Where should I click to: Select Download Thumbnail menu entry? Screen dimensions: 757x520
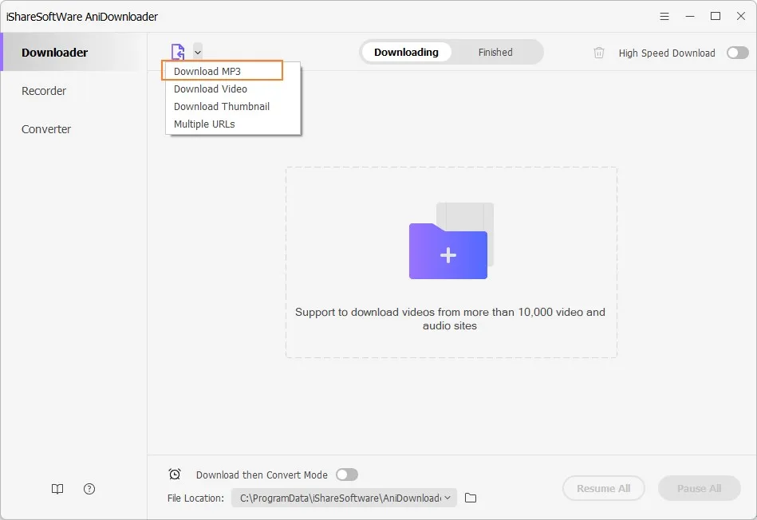coord(233,106)
